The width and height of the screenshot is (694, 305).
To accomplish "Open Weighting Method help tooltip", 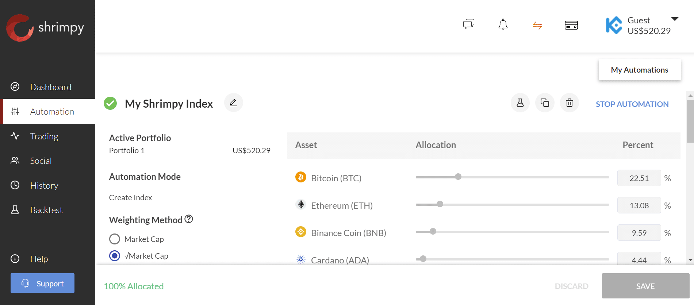I will point(189,219).
